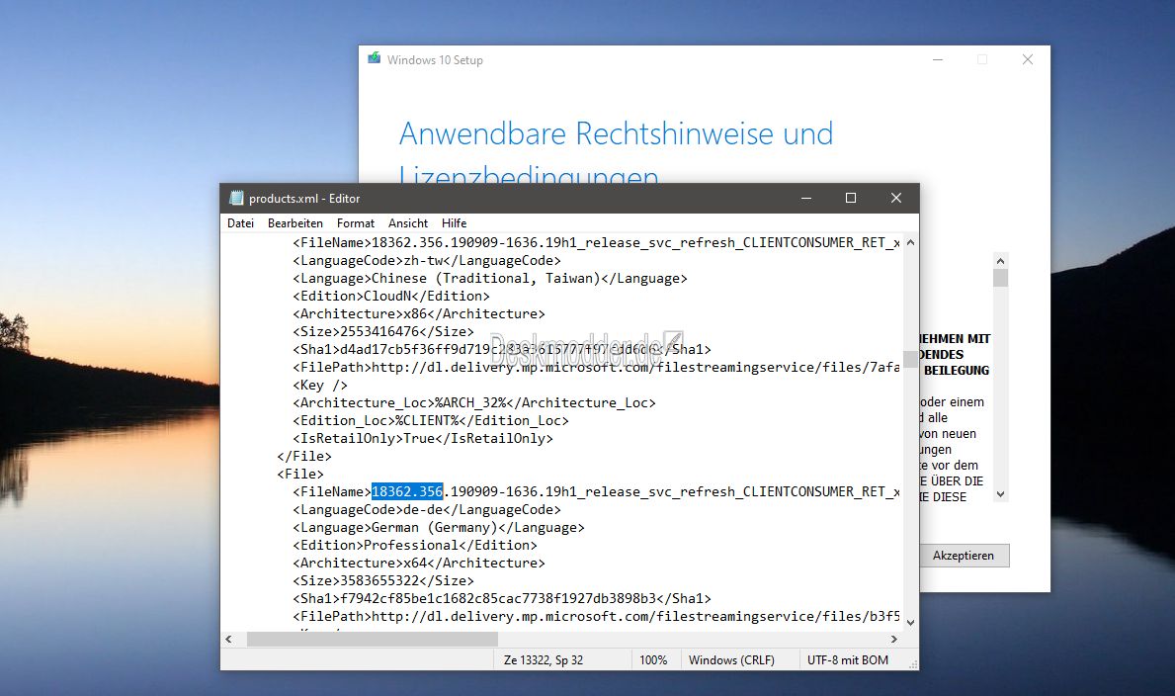Close the products.xml Editor window
This screenshot has height=696, width=1175.
(x=895, y=198)
